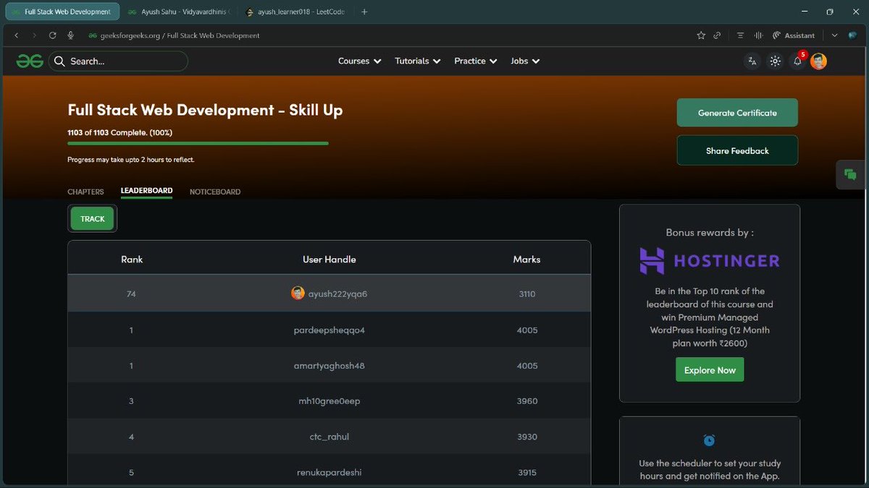This screenshot has height=488, width=869.
Task: Click user handle renukapardeshi
Action: point(329,472)
